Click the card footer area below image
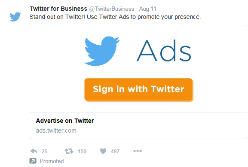Image resolution: width=248 pixels, height=167 pixels. pos(138,126)
